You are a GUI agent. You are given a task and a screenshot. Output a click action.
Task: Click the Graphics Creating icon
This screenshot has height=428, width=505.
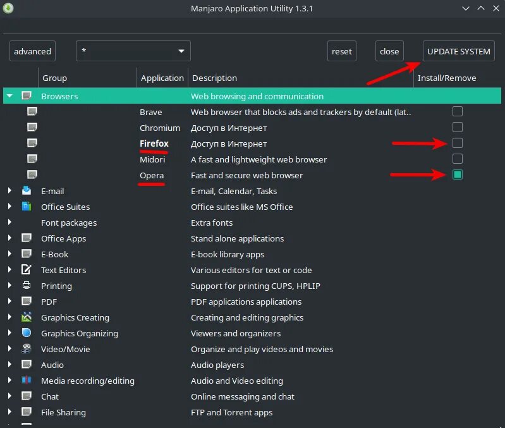click(x=27, y=317)
